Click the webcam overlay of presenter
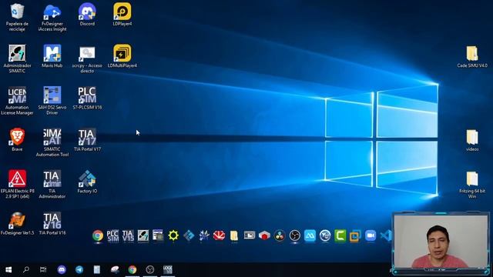The image size is (493, 277). pos(440,242)
